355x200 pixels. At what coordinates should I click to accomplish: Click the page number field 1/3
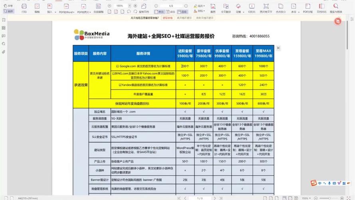[x=171, y=6]
